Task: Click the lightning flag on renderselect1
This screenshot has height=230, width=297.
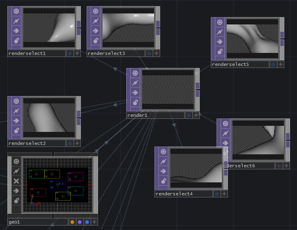Action: click(16, 21)
